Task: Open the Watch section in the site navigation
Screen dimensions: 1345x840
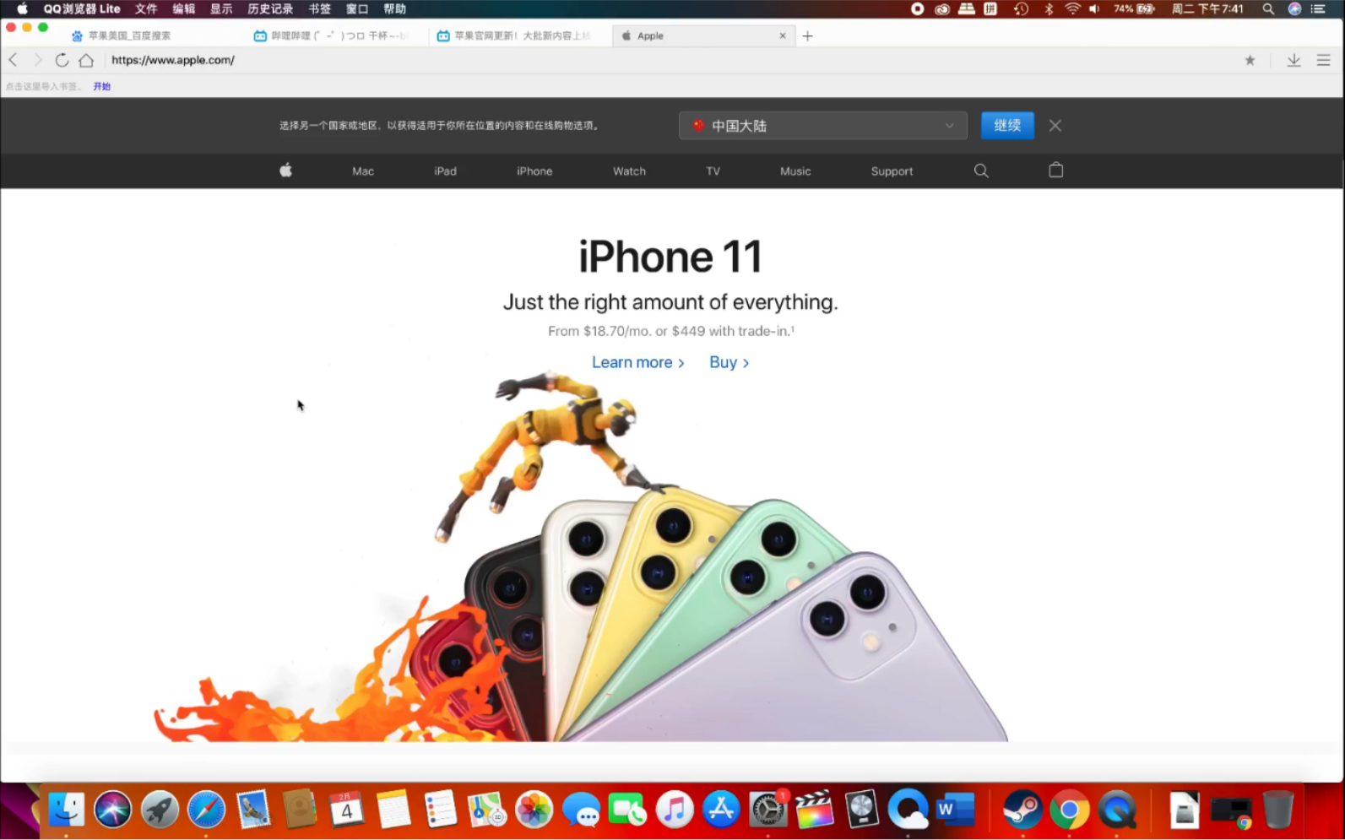Action: [629, 171]
